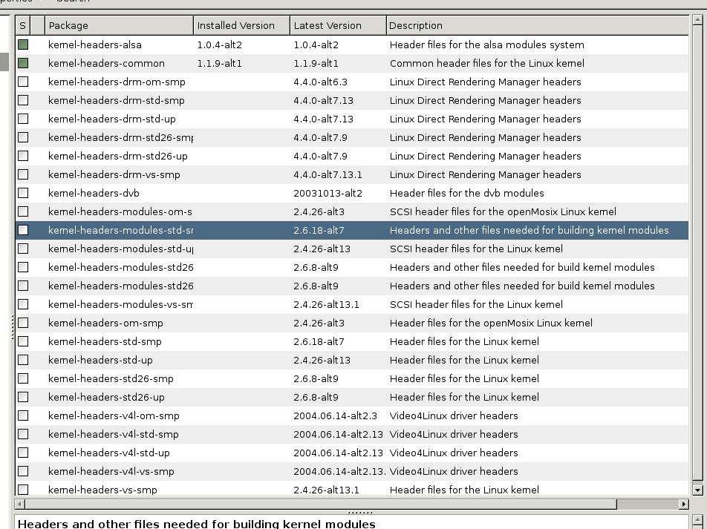The image size is (707, 529).
Task: Click 'Common header files for the Linux kernel'
Action: (x=487, y=63)
